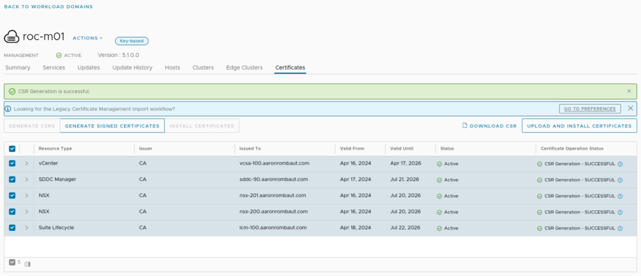Click the Download CSR file icon
The height and width of the screenshot is (276, 641).
coord(464,126)
